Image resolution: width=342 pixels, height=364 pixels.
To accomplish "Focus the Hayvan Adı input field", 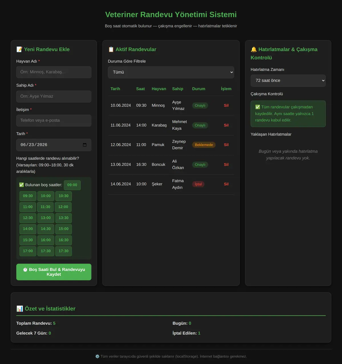I will pyautogui.click(x=54, y=72).
